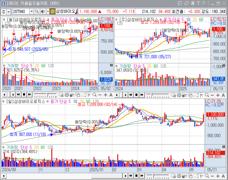The height and width of the screenshot is (180, 228).
Task: Click the magnifier zoom icon in monthly toolbar
Action: point(95,95)
